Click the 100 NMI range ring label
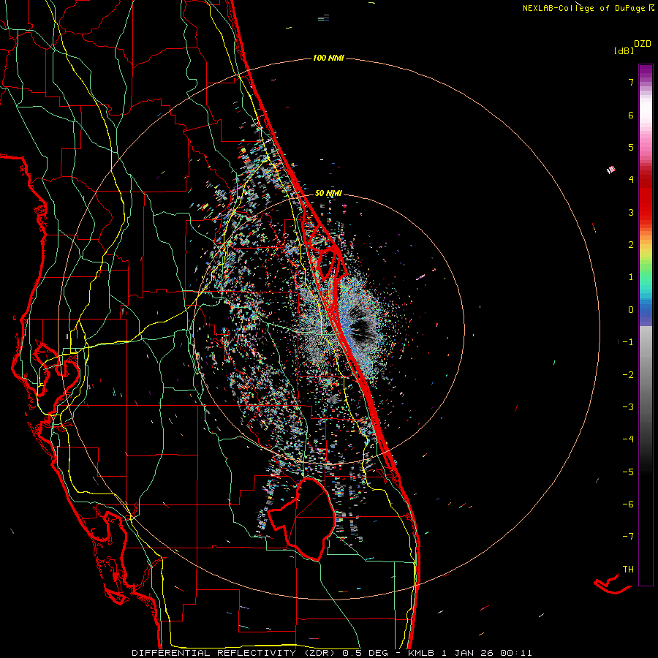This screenshot has width=658, height=658. click(x=328, y=58)
